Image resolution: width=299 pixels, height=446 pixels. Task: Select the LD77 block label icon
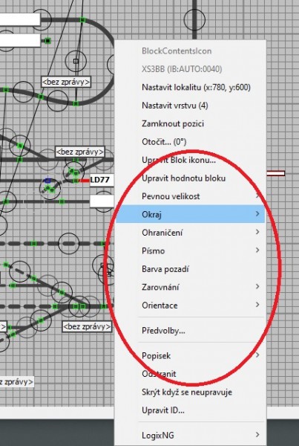tap(102, 180)
